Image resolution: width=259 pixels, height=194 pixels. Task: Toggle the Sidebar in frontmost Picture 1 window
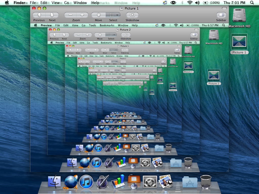(x=221, y=15)
